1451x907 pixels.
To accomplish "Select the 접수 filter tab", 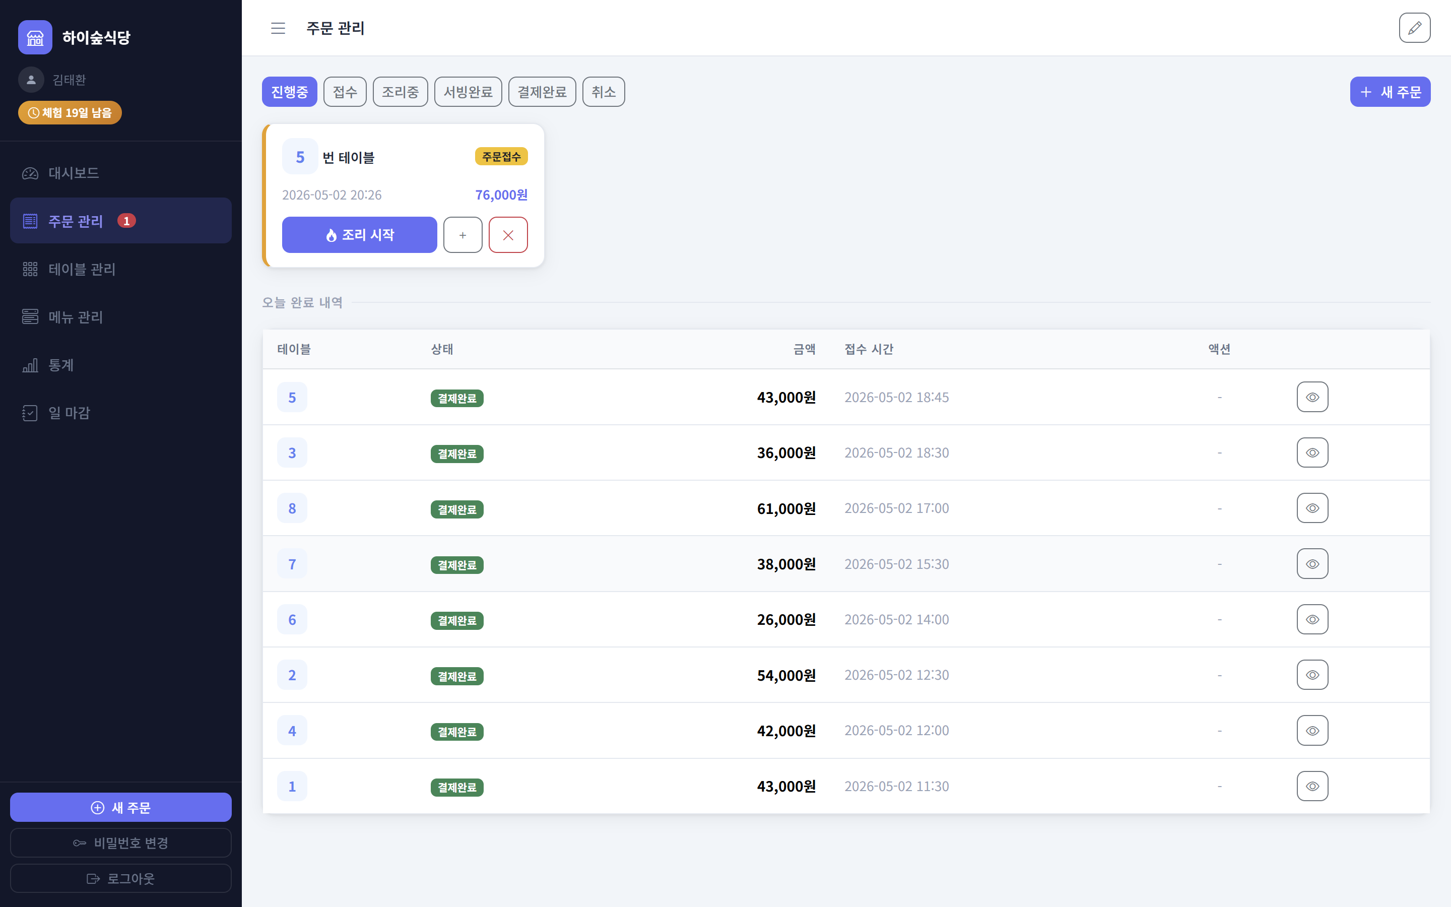I will 345,92.
